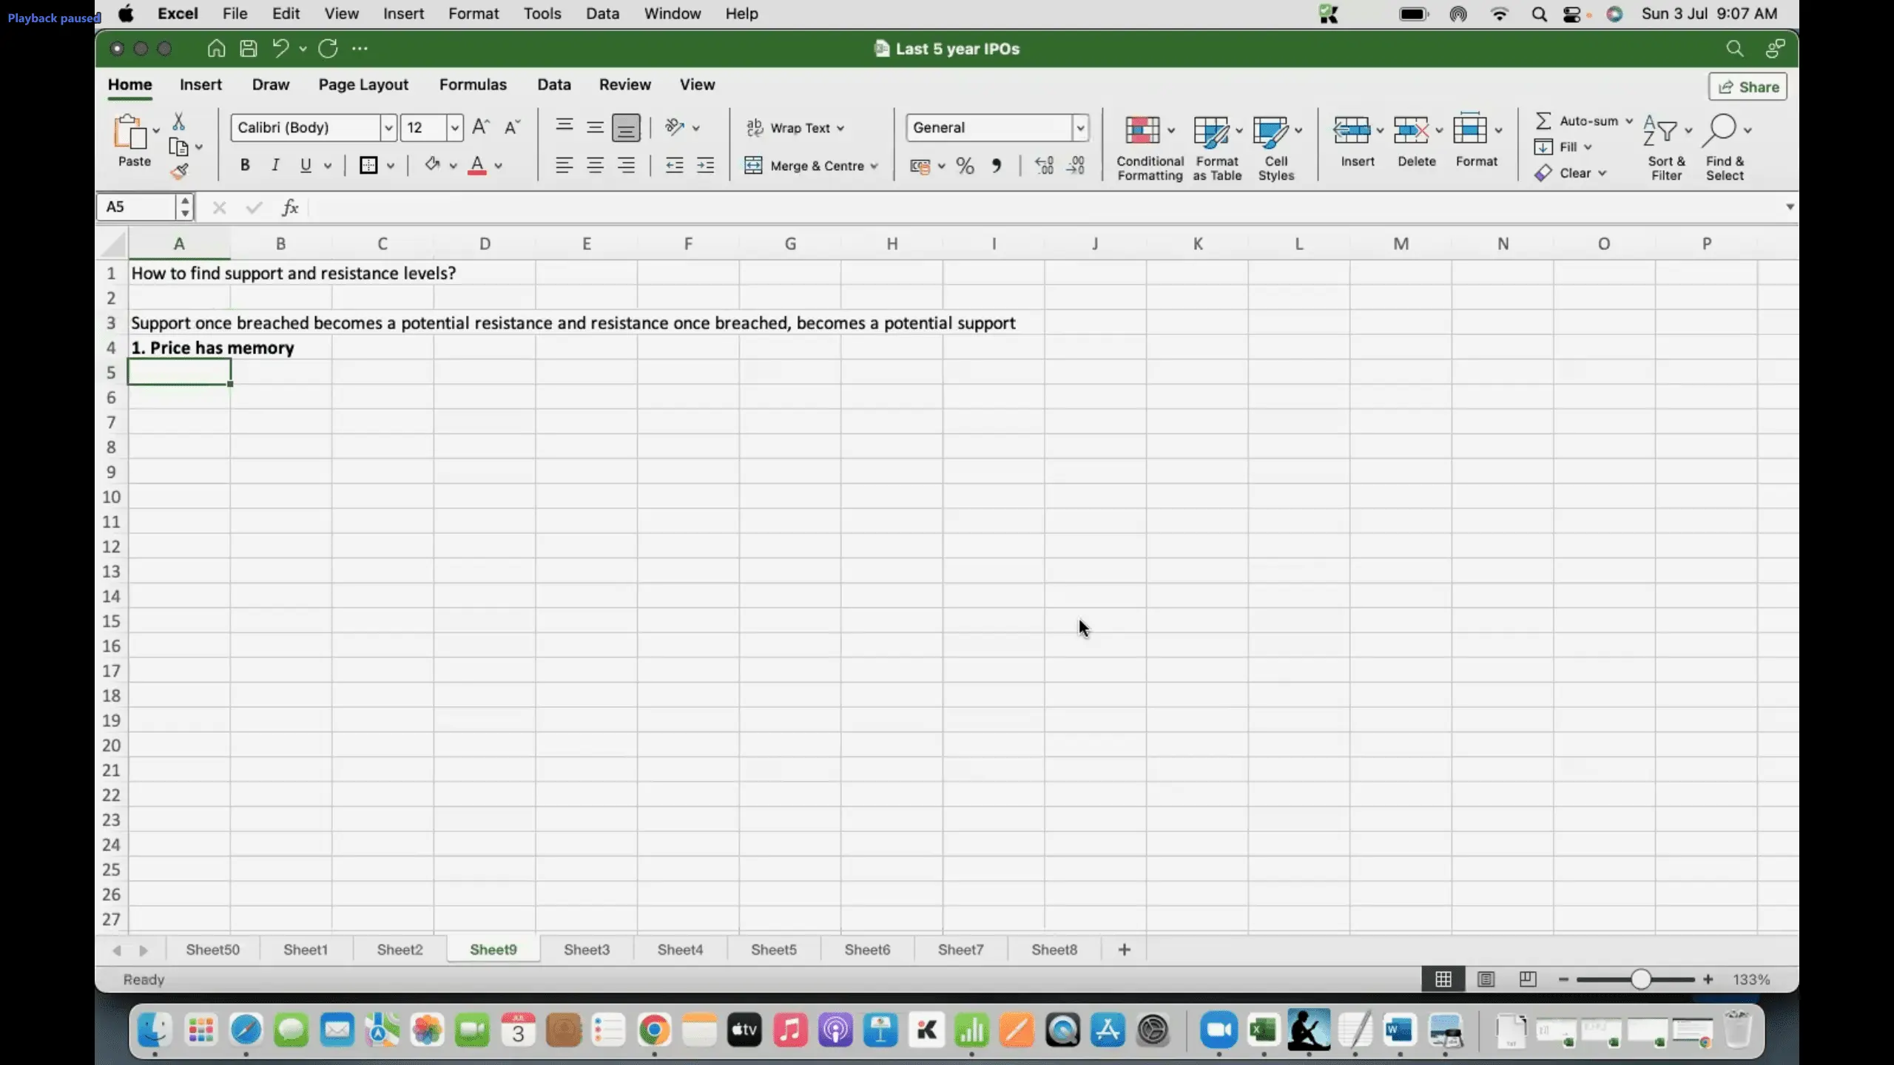Switch to Page Layout view in status bar
Image resolution: width=1894 pixels, height=1065 pixels.
pyautogui.click(x=1486, y=979)
